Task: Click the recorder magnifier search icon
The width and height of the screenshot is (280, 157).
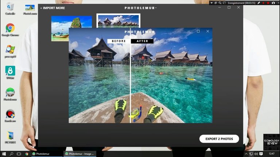Action: [x=220, y=3]
